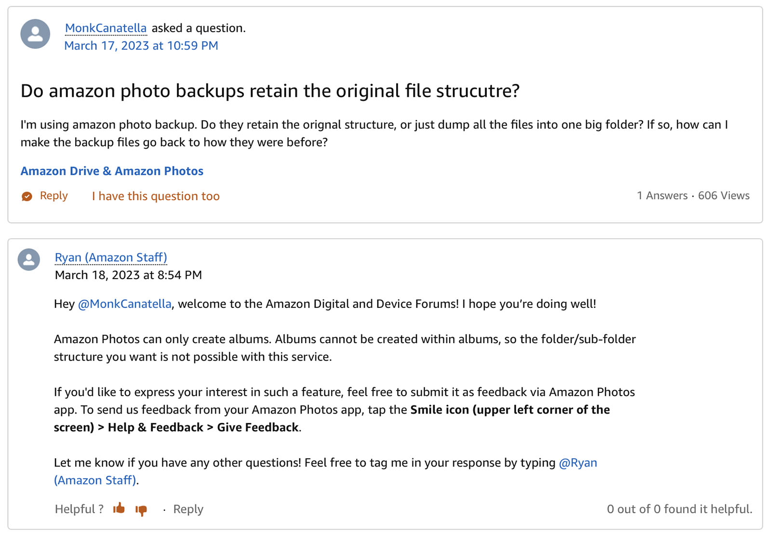Select the staff member's avatar picture

click(28, 259)
